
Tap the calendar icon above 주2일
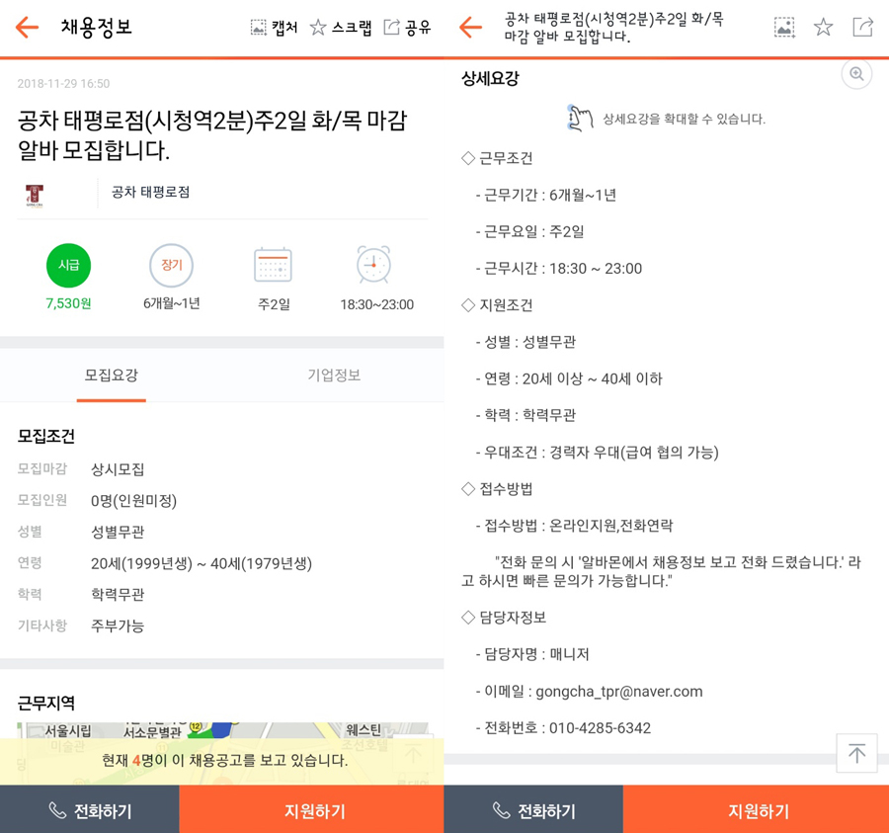[273, 265]
